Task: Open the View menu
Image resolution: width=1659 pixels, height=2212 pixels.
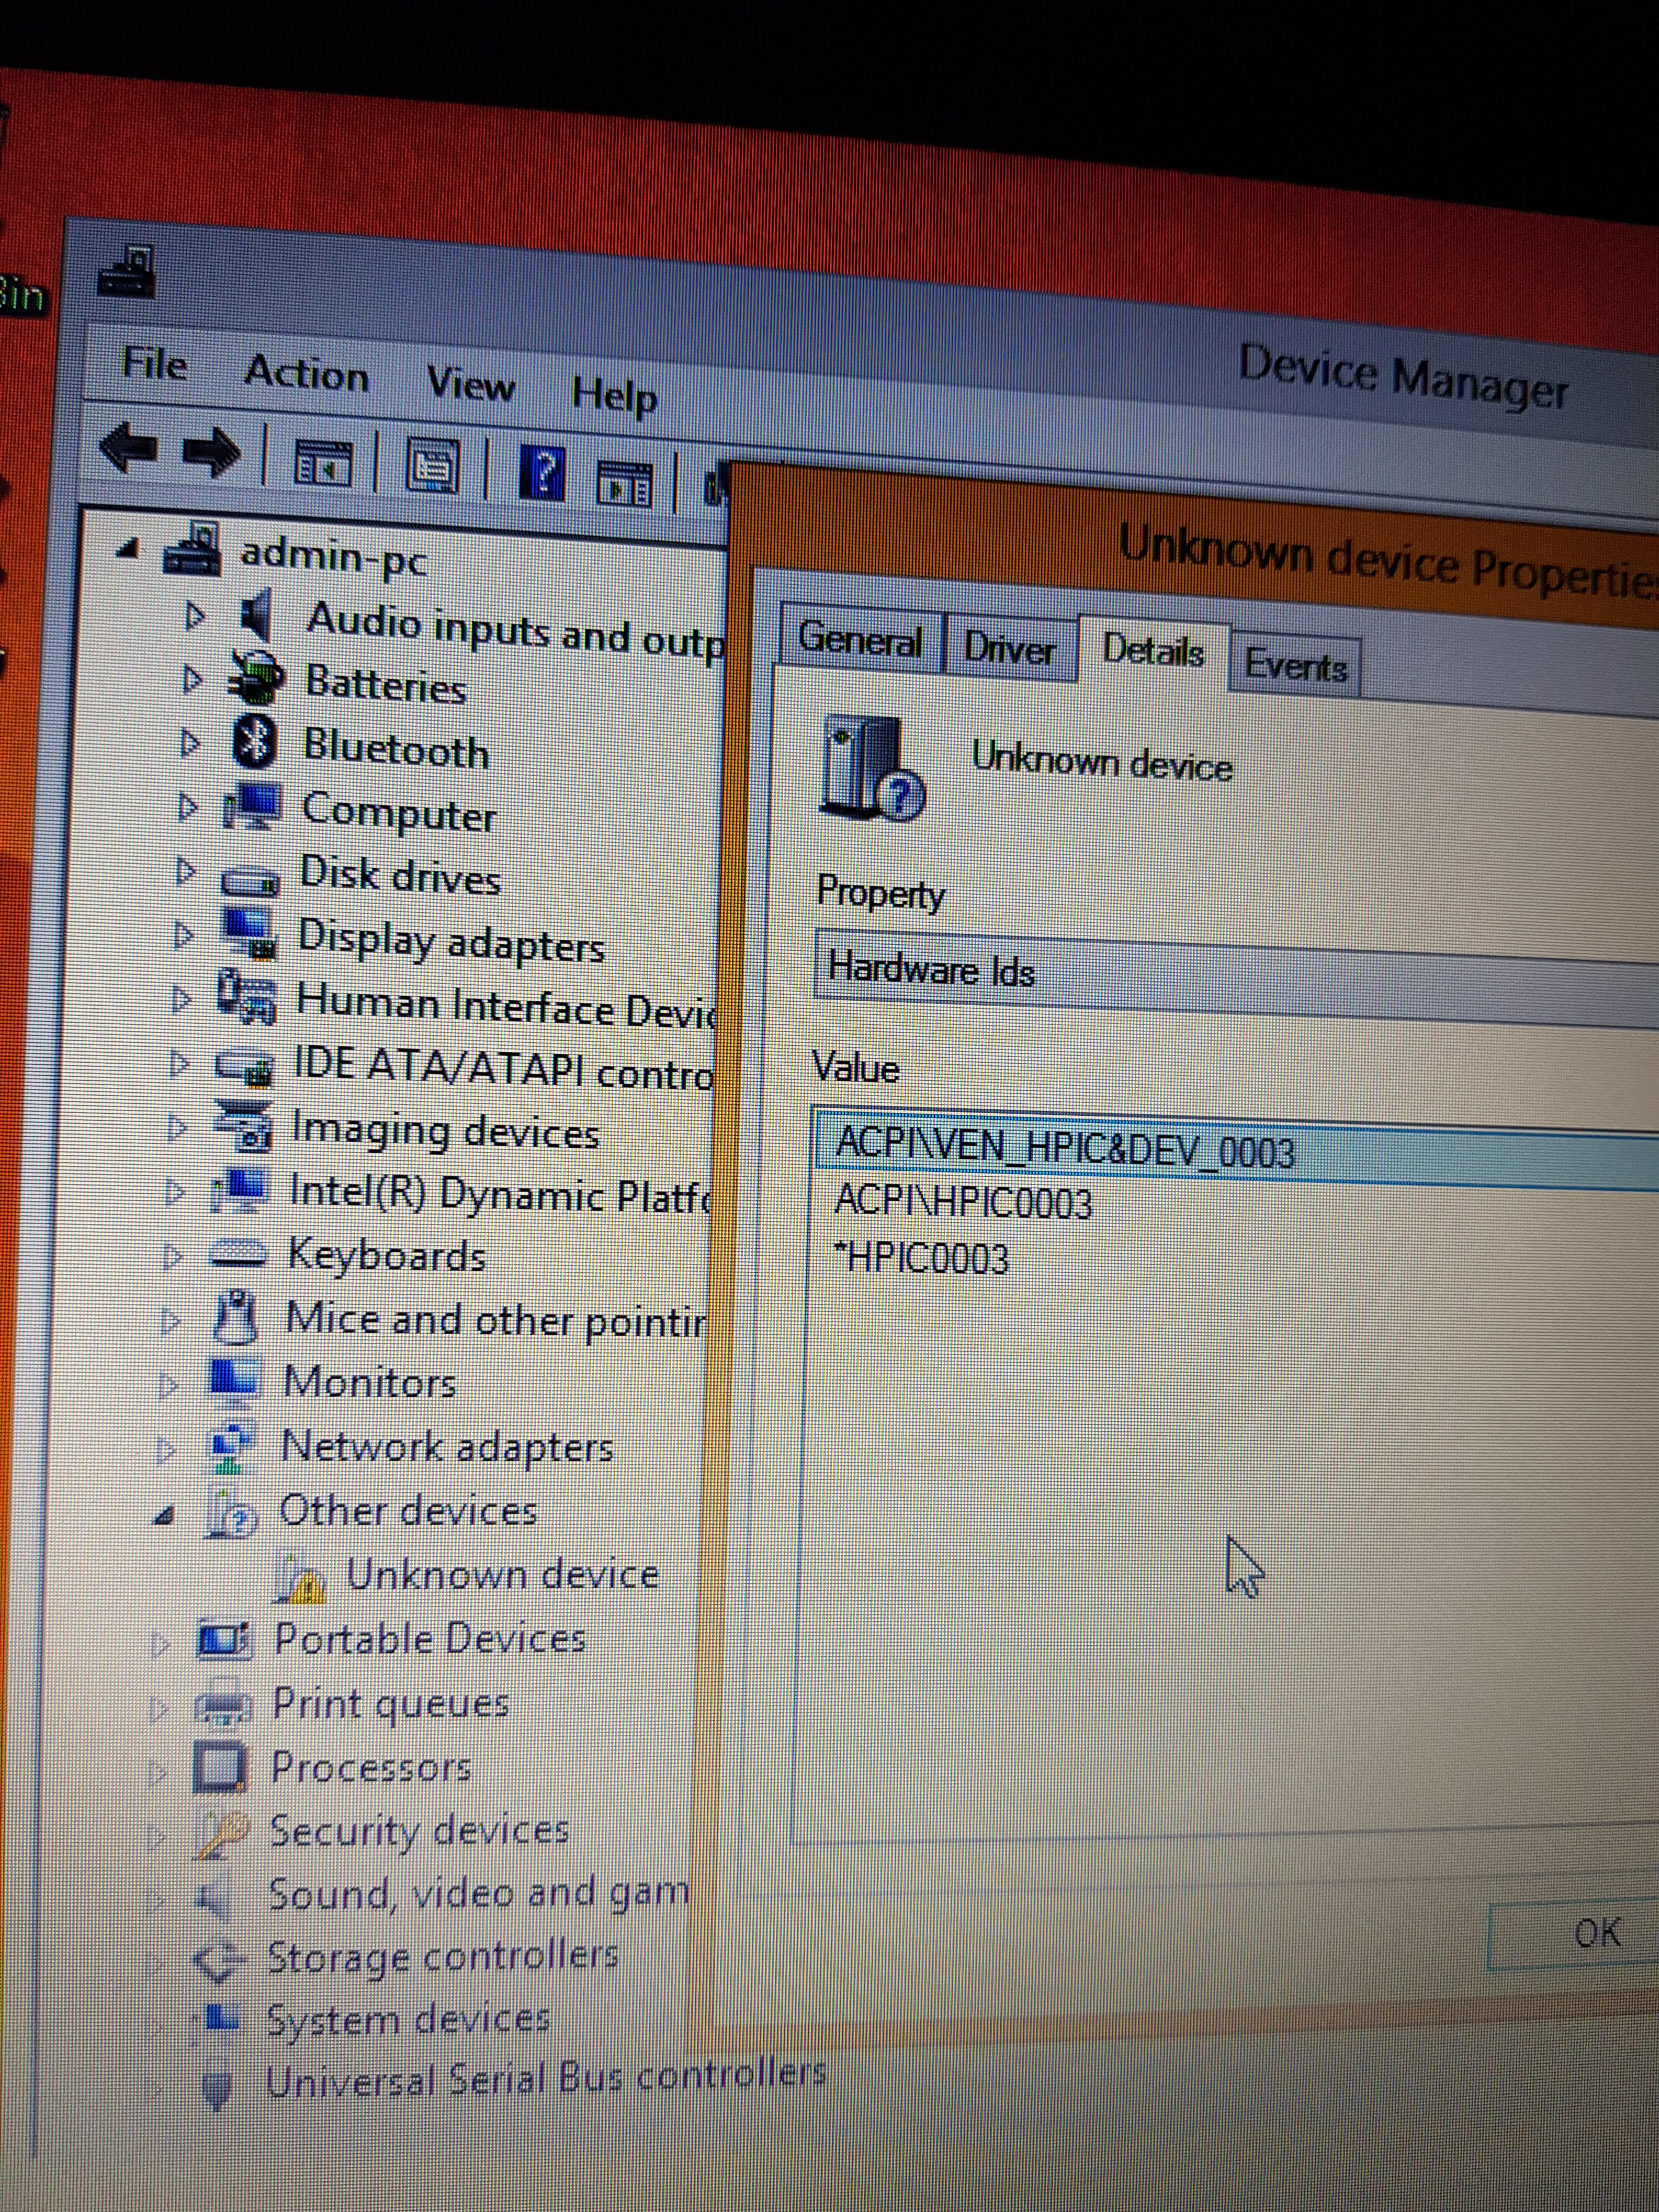Action: tap(470, 383)
